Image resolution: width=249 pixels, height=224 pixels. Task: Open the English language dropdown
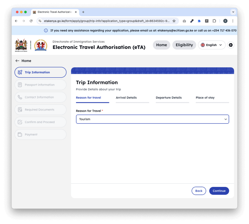pyautogui.click(x=212, y=45)
